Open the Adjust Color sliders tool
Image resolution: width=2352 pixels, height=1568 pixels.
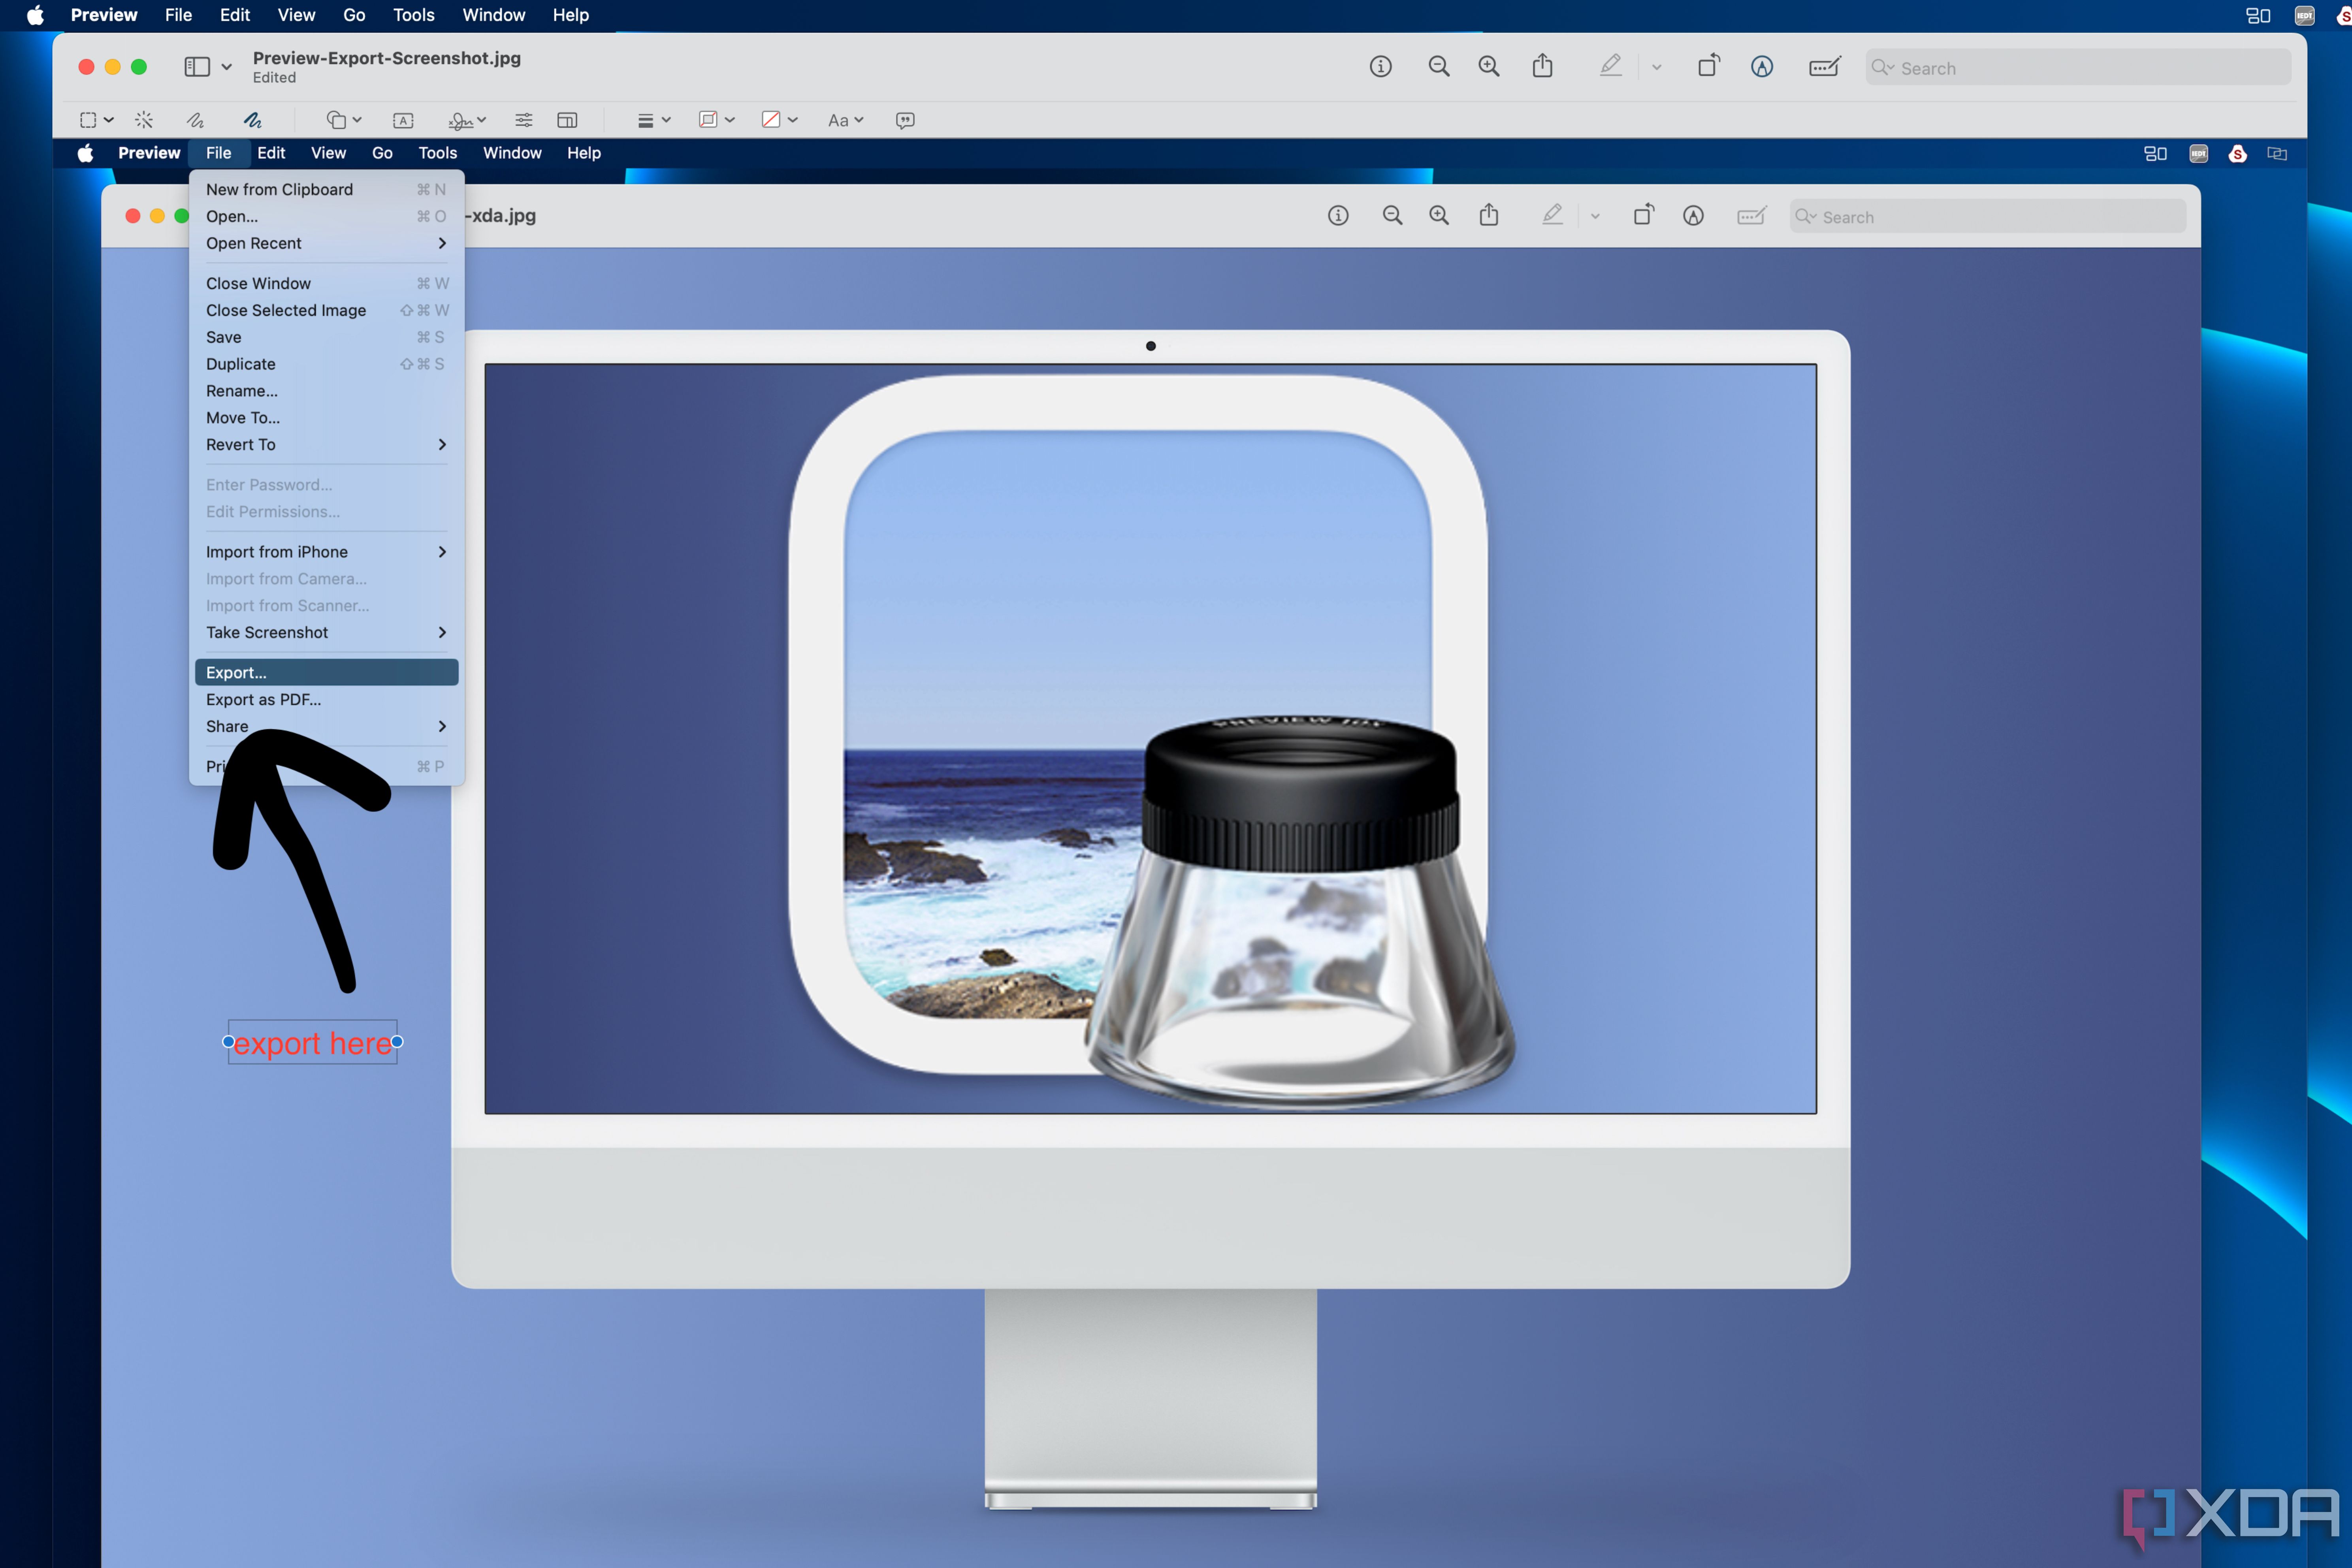(523, 120)
